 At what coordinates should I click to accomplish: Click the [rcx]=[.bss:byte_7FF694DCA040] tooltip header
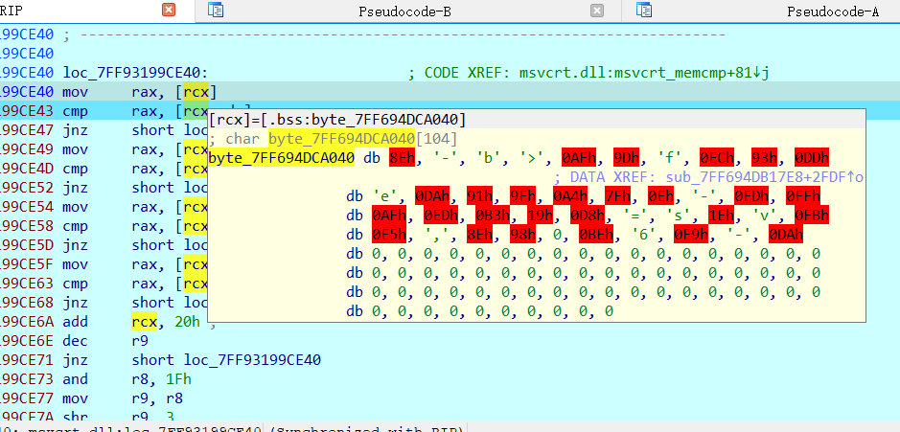(x=338, y=120)
